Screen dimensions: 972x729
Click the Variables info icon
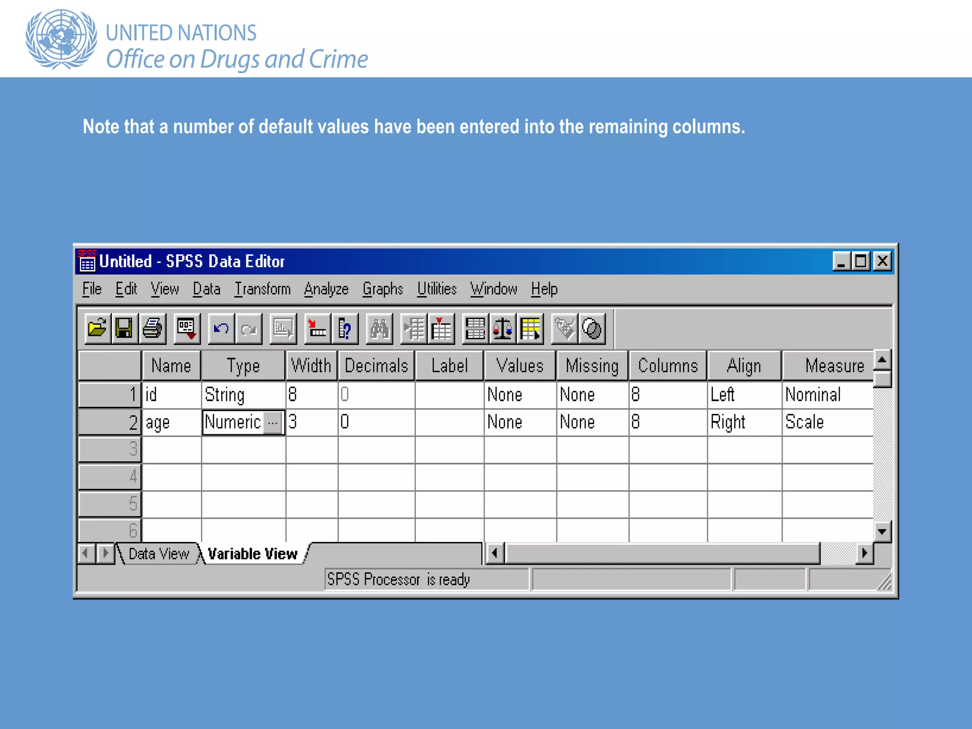345,328
